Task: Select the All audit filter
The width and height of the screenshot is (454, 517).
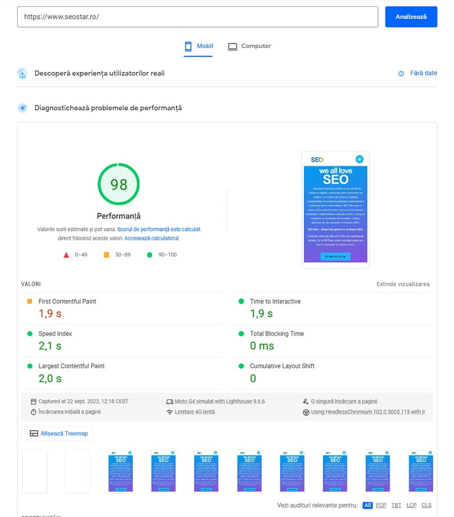Action: pyautogui.click(x=367, y=505)
